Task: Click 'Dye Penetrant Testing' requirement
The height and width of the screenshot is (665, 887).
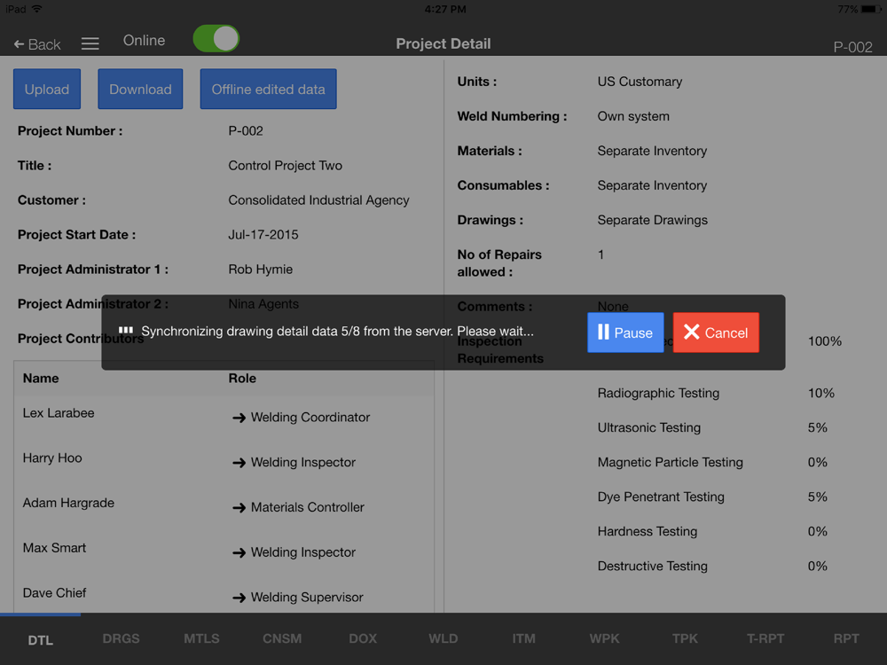Action: click(661, 497)
